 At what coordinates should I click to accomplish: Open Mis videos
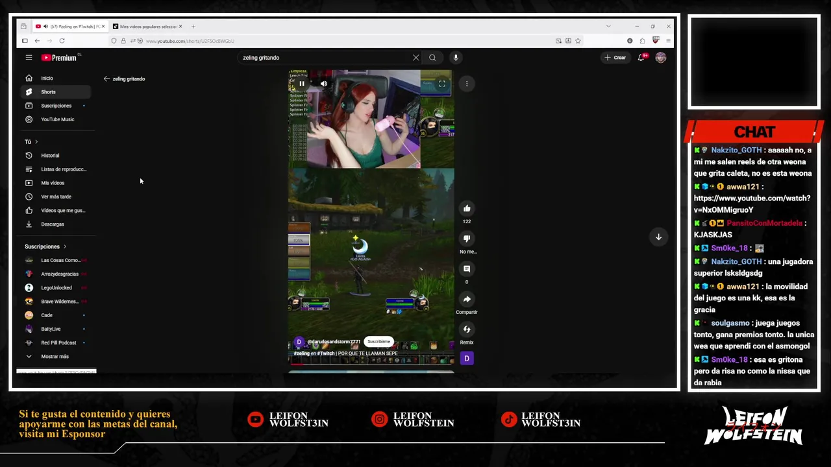point(57,183)
